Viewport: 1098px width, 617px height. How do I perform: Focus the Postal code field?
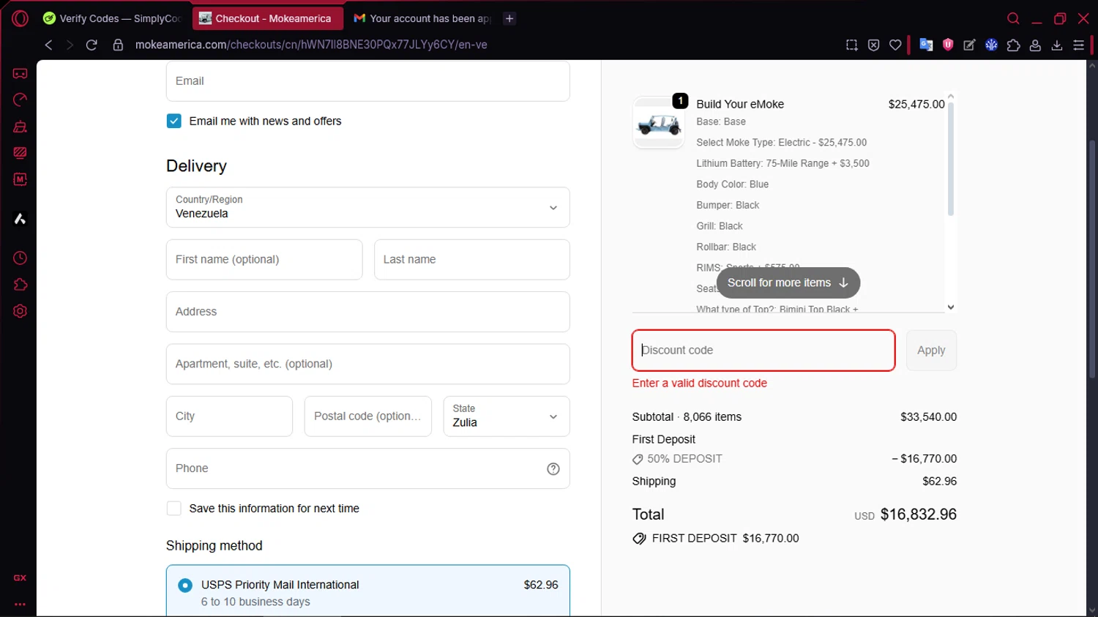[x=367, y=416]
